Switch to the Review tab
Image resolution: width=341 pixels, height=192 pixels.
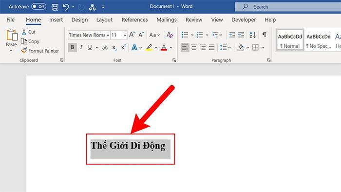click(194, 20)
